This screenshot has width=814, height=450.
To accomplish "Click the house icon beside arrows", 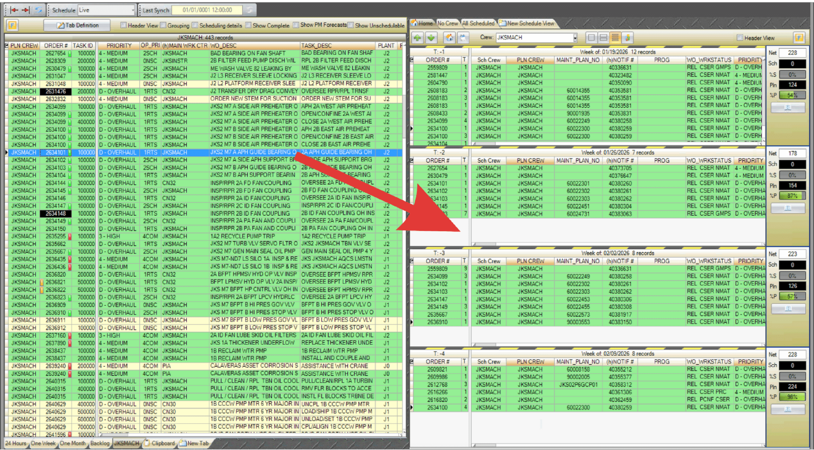I will (x=449, y=38).
